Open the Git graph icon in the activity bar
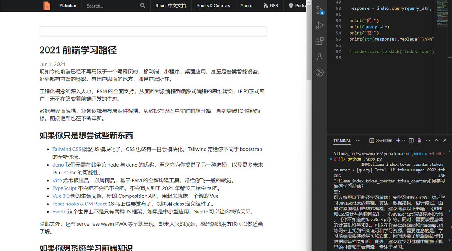The height and width of the screenshot is (251, 452). 319,72
